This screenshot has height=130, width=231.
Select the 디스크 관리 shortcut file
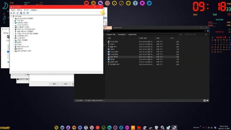114,42
